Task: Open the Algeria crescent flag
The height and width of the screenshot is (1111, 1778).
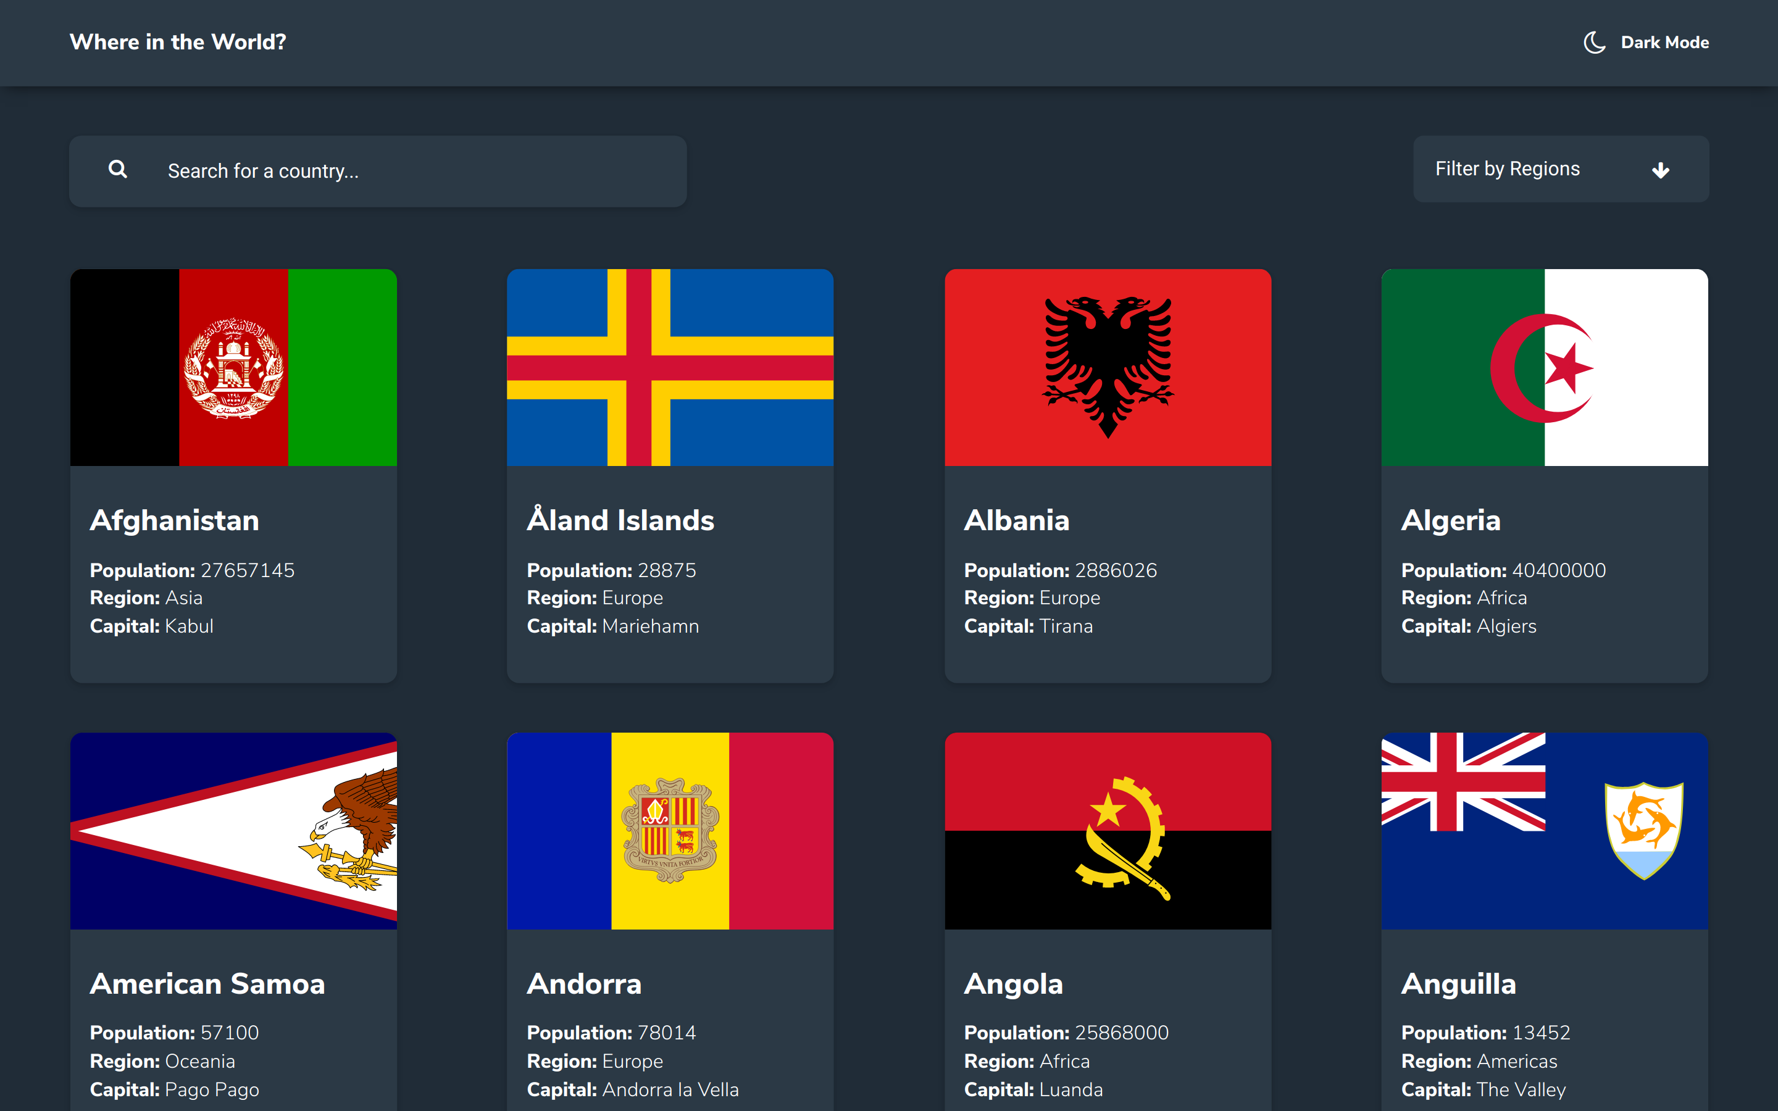Action: (x=1543, y=367)
